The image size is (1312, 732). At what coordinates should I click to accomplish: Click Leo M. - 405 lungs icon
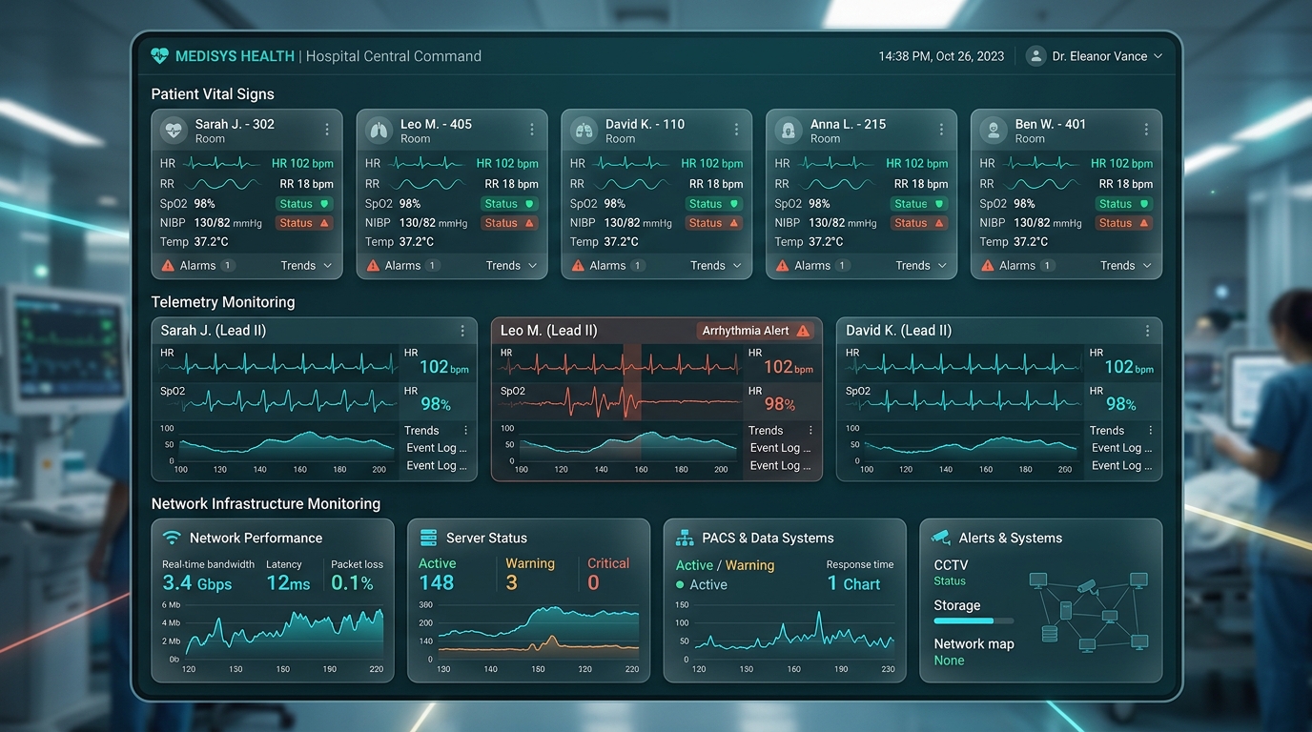pos(379,131)
